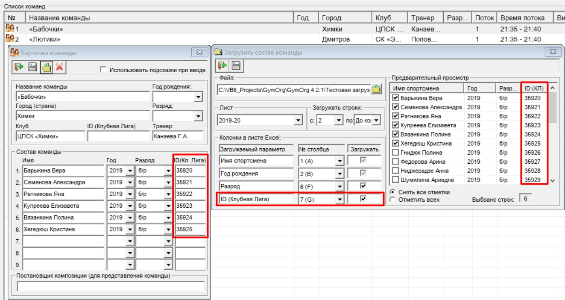
Task: Click the red X delete icon
Action: point(59,67)
